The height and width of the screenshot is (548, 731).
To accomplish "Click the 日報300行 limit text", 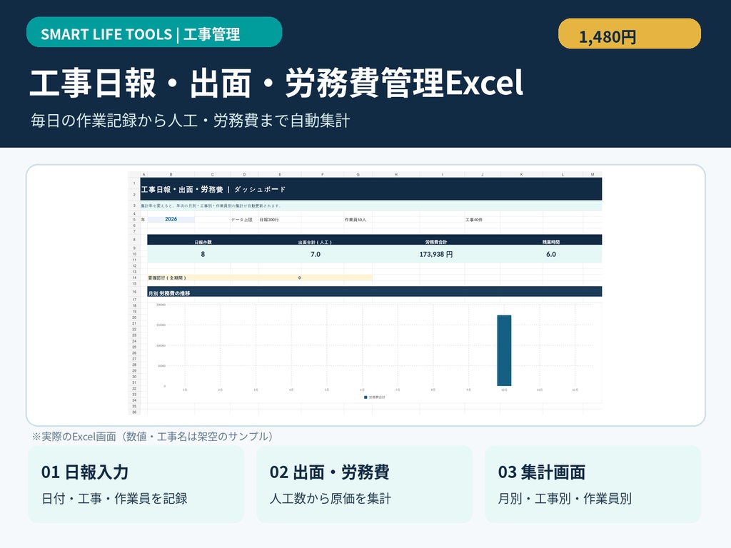I will click(269, 220).
